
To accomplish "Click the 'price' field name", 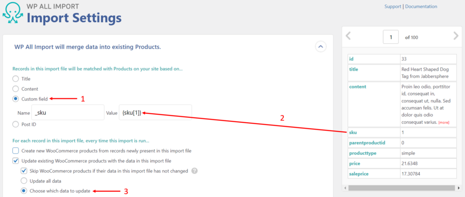I will point(354,163).
